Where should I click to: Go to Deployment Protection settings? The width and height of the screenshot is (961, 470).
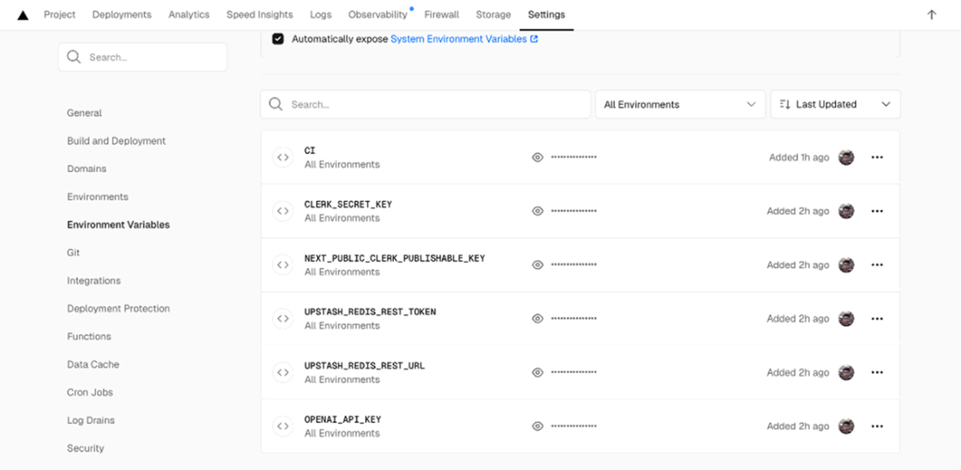click(119, 308)
